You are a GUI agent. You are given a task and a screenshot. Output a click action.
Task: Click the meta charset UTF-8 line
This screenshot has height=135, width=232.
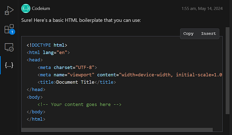point(67,68)
